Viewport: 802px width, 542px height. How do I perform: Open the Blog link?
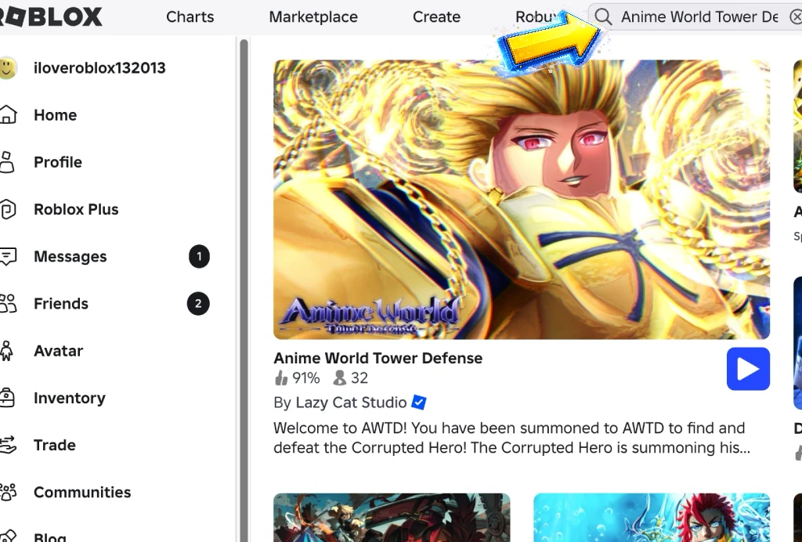(49, 537)
